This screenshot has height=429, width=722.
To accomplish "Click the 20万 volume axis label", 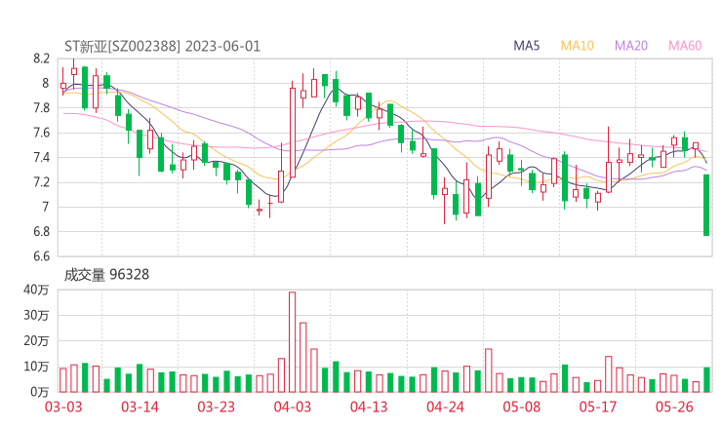I will click(36, 341).
